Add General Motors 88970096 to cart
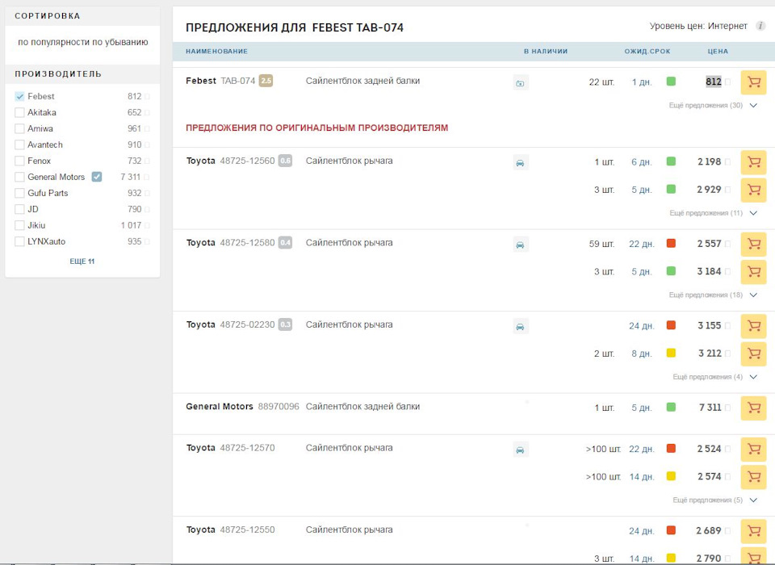The height and width of the screenshot is (565, 775). click(x=753, y=408)
